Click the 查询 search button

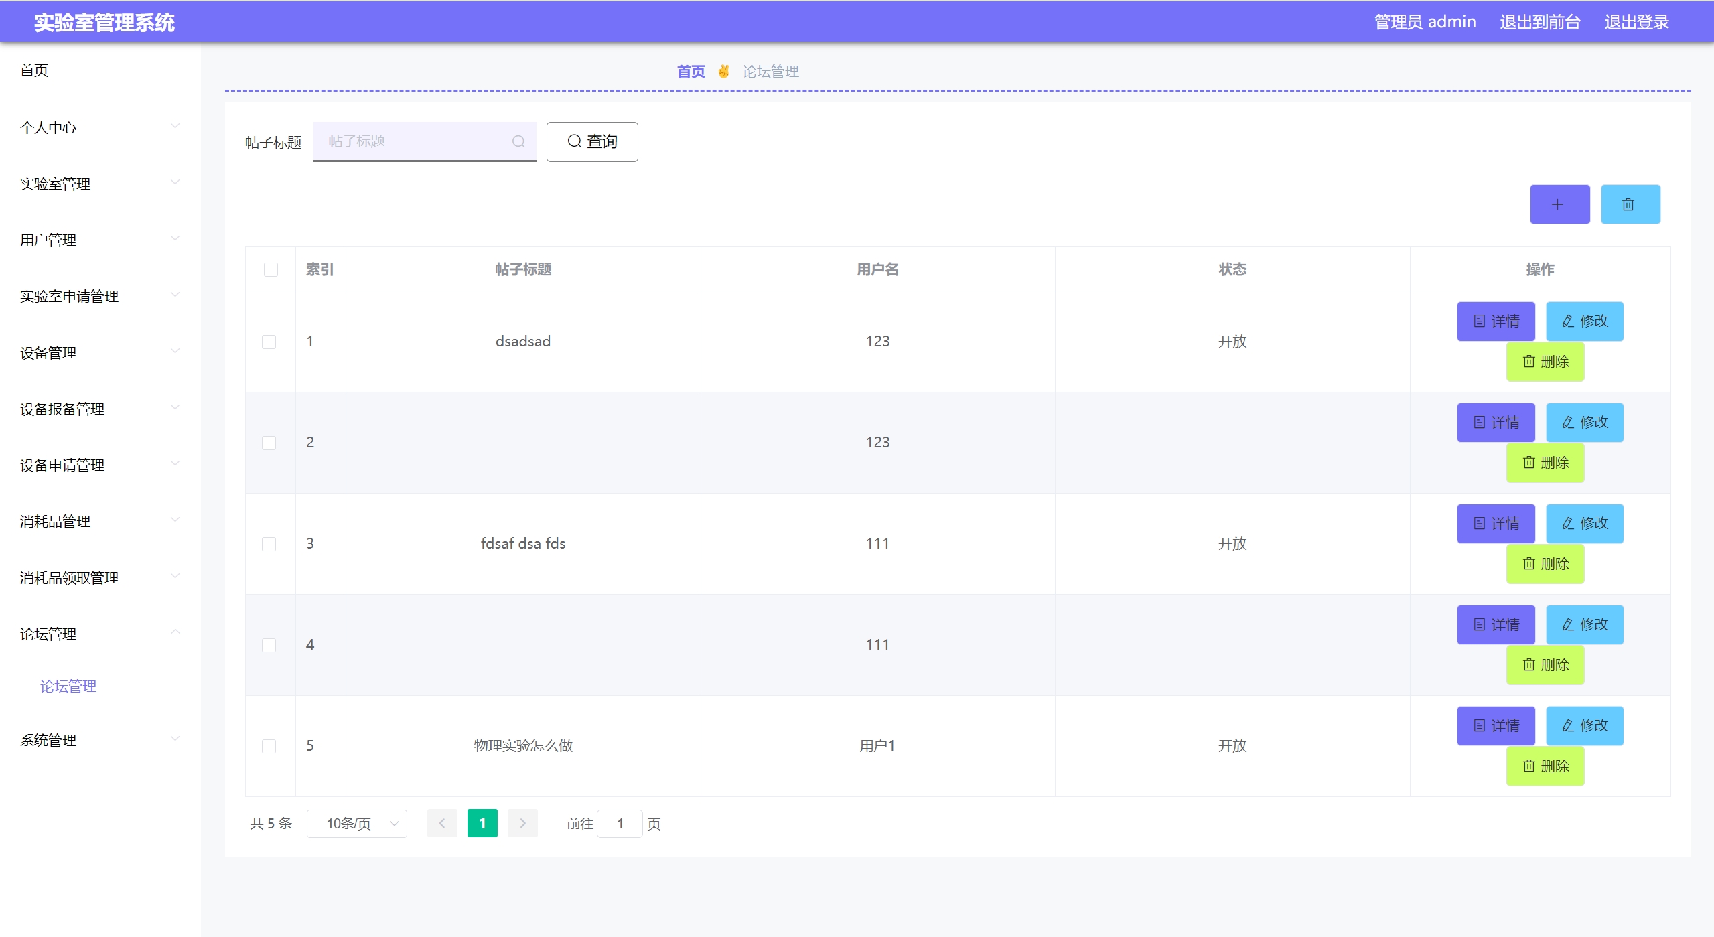coord(591,141)
